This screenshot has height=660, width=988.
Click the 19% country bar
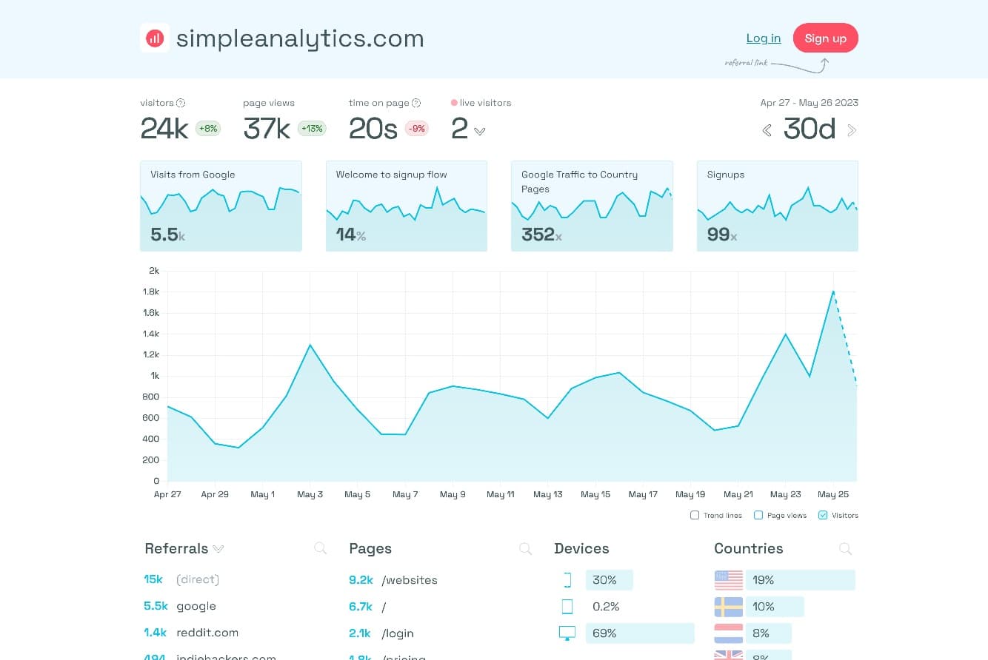click(800, 580)
